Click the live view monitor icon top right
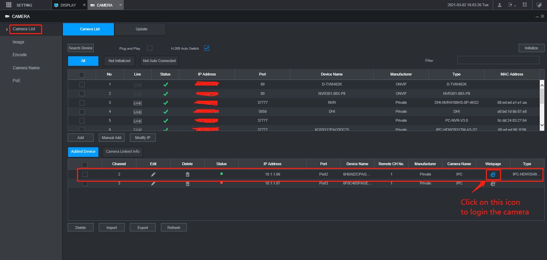Image resolution: width=547 pixels, height=260 pixels. pos(539,5)
